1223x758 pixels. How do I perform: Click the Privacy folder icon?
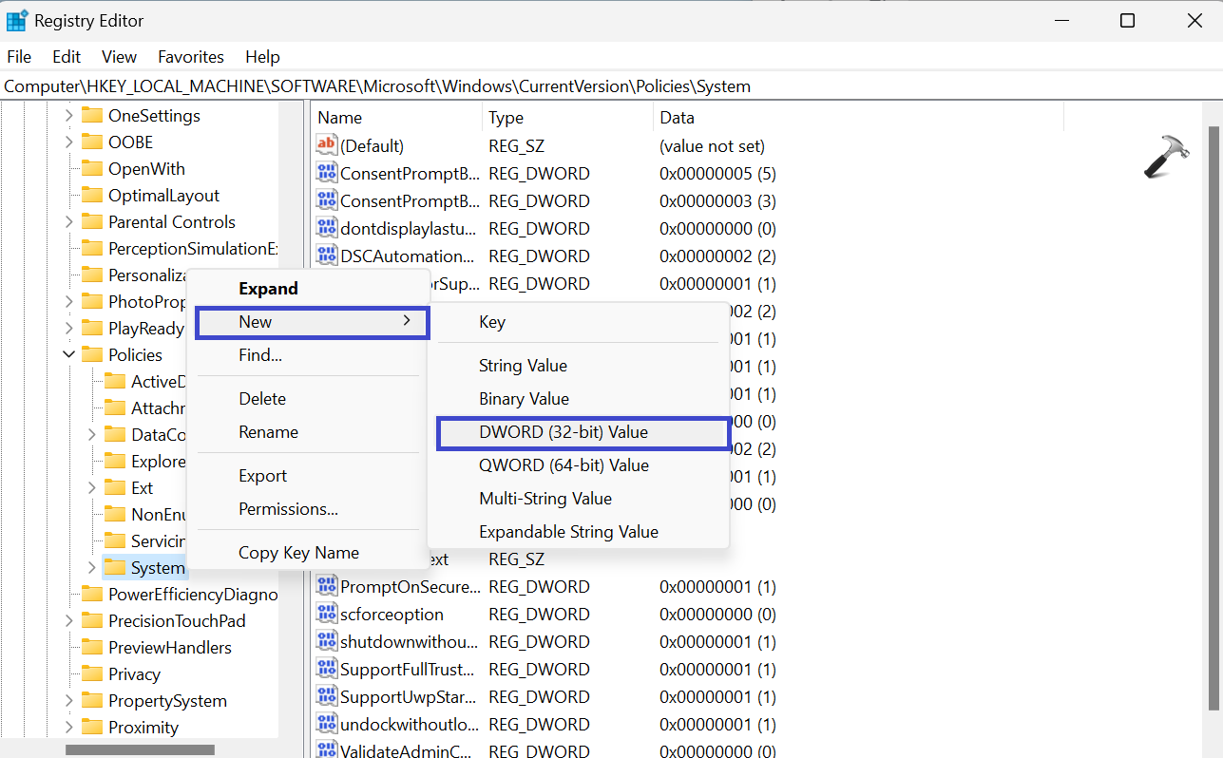coord(92,674)
